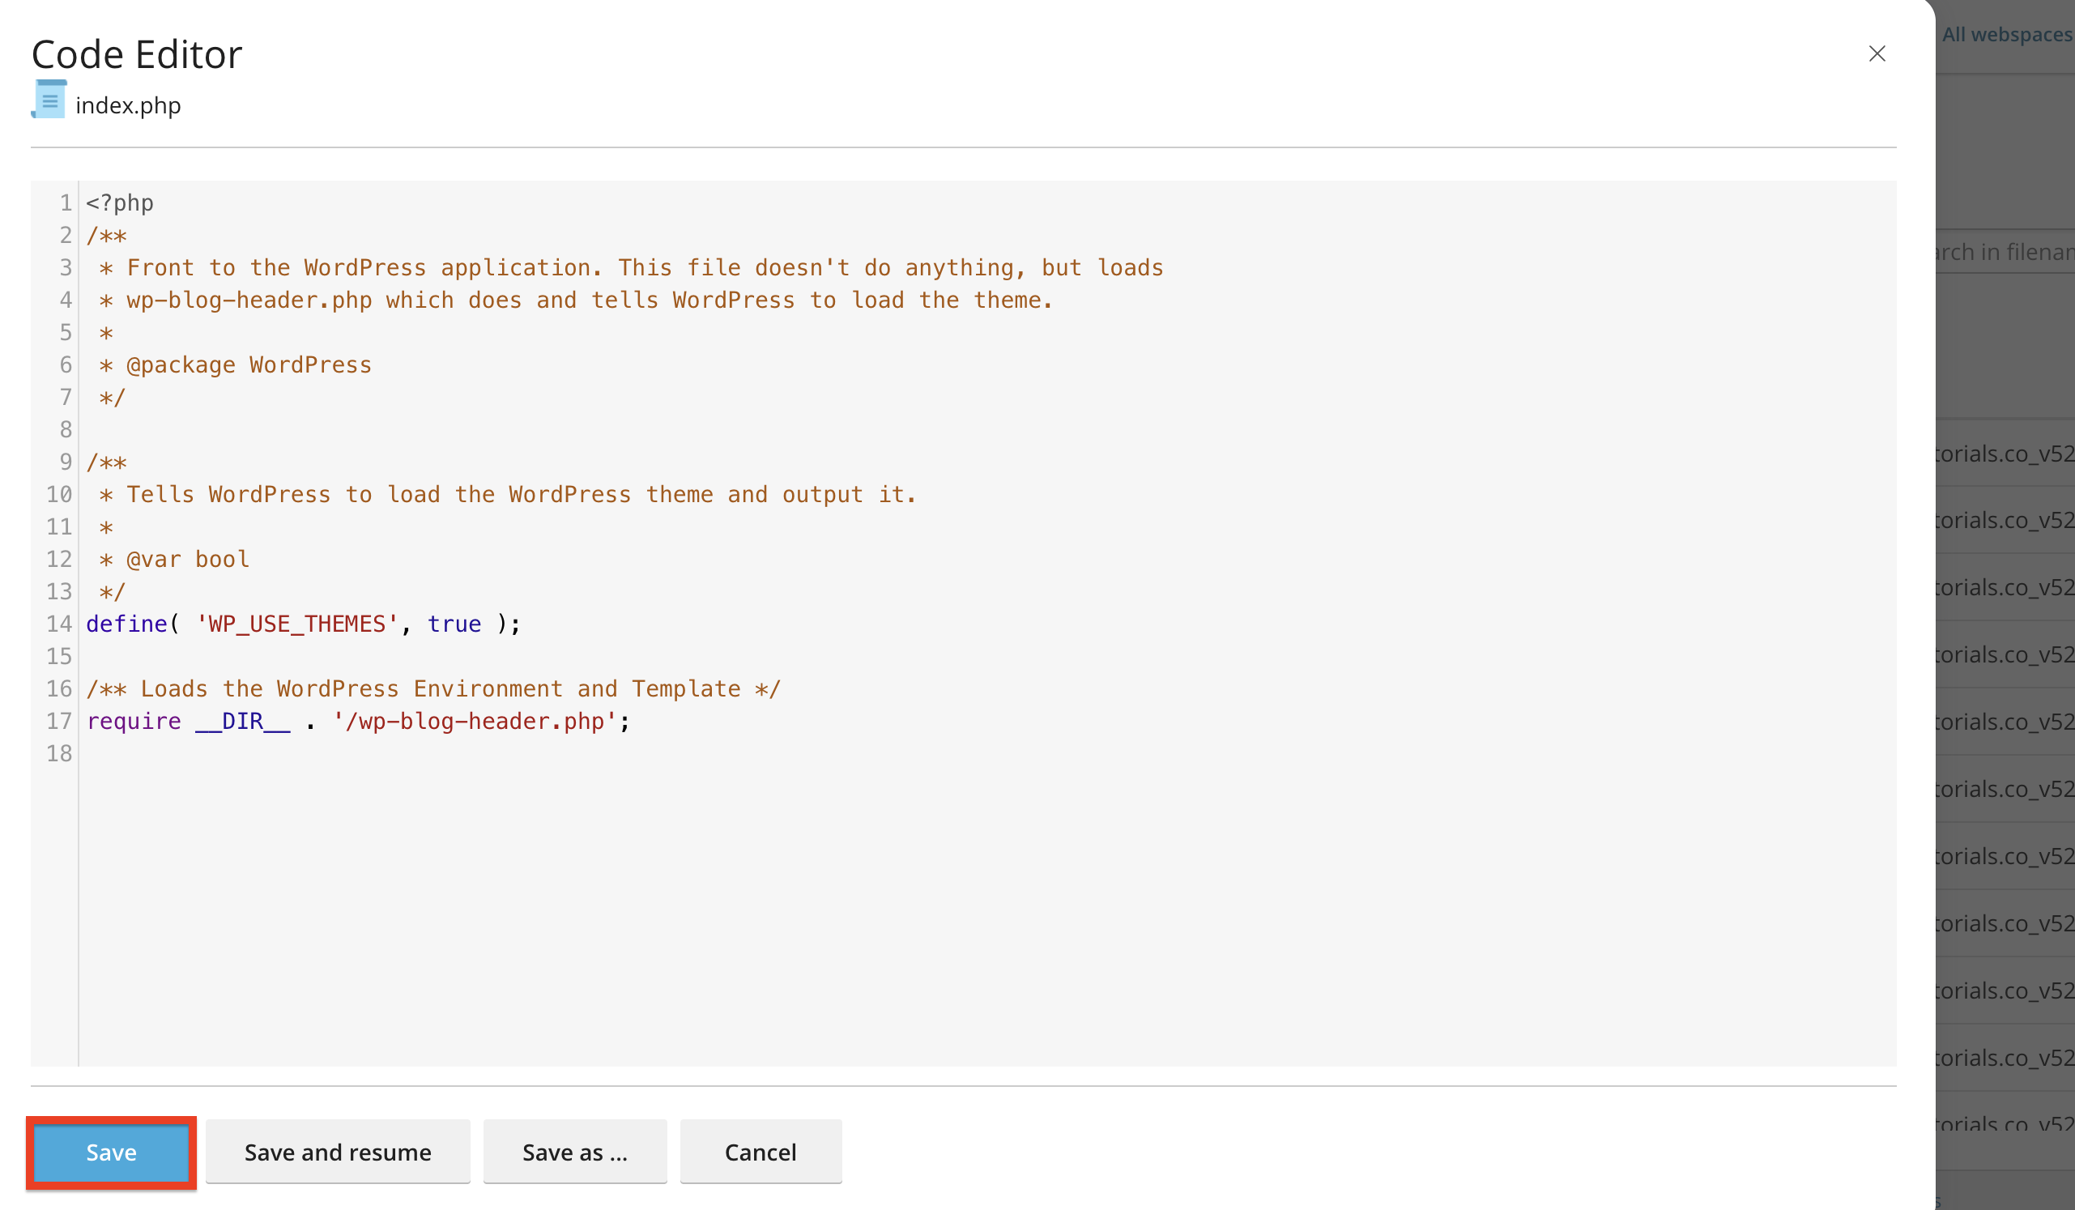
Task: Click the Loads WordPress Environment comment
Action: (433, 689)
